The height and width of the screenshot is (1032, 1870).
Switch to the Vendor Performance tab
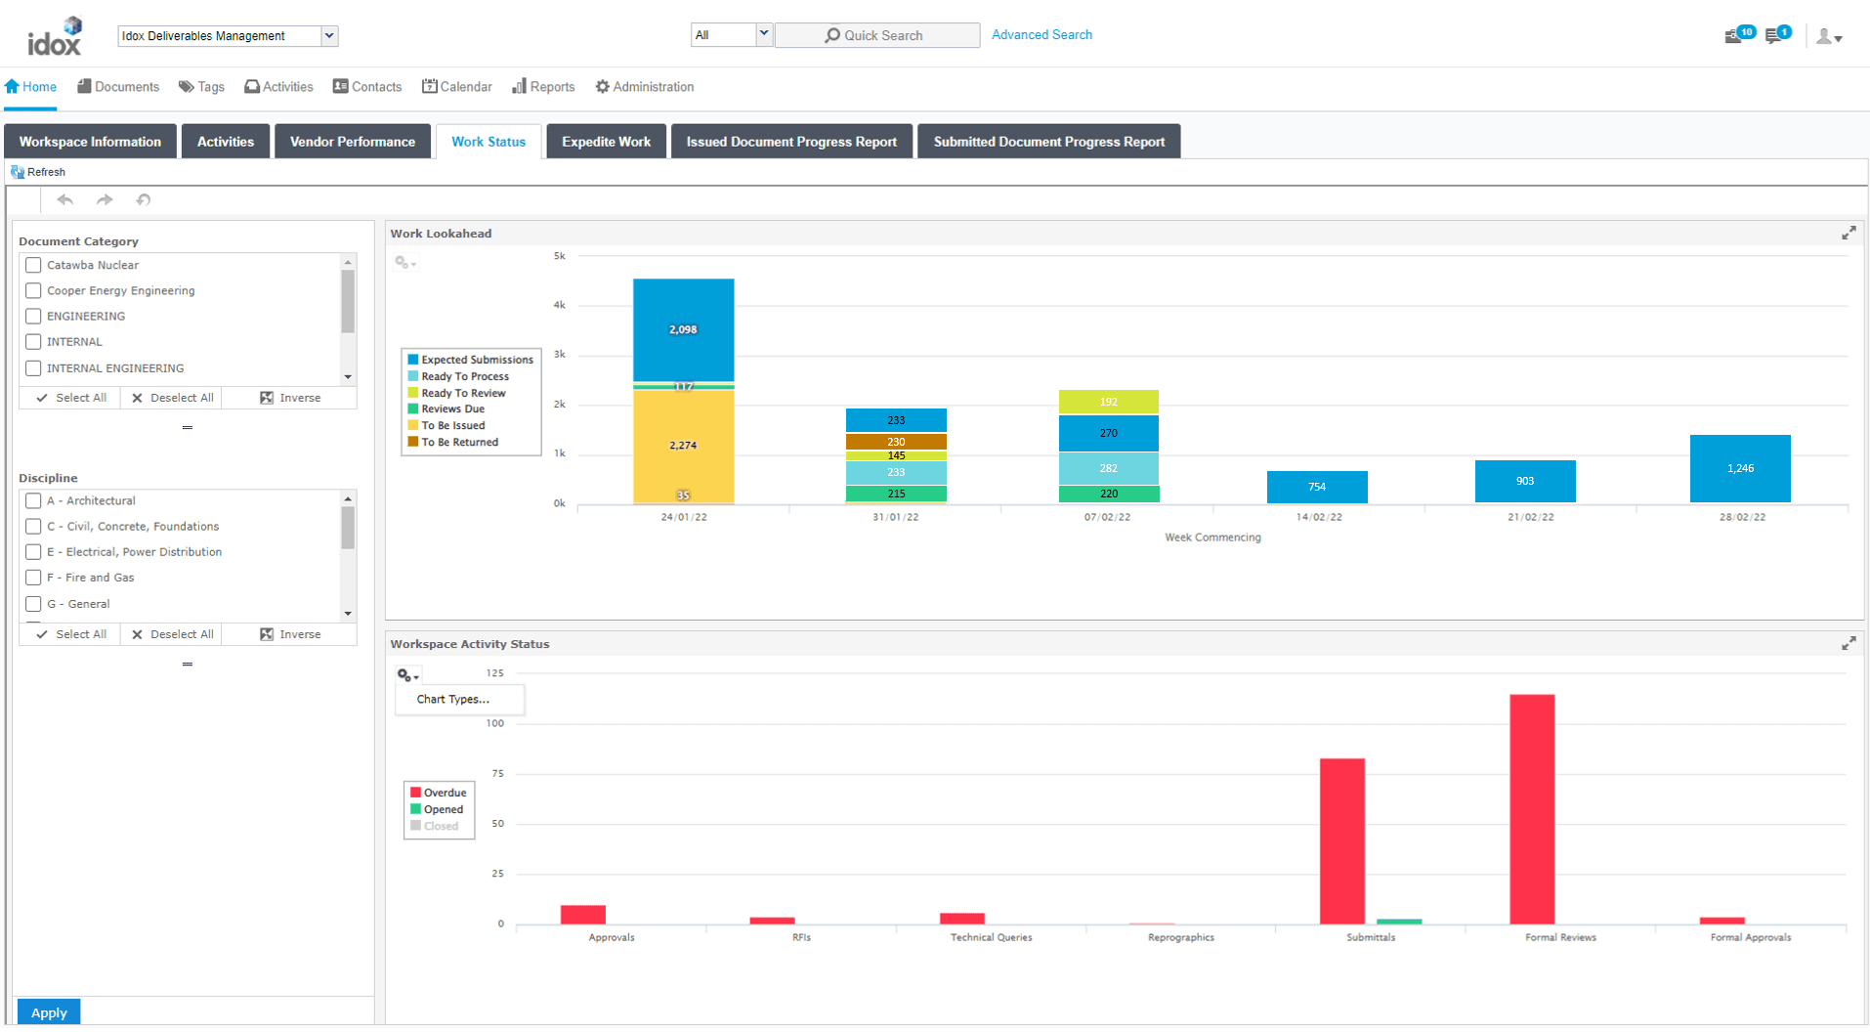353,142
